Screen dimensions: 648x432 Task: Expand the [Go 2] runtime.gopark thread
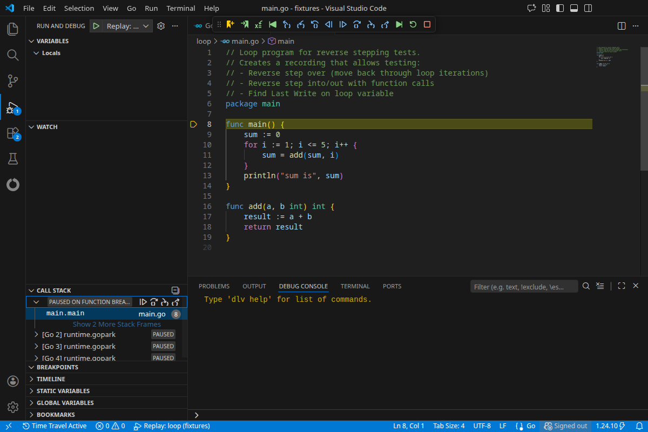click(37, 335)
